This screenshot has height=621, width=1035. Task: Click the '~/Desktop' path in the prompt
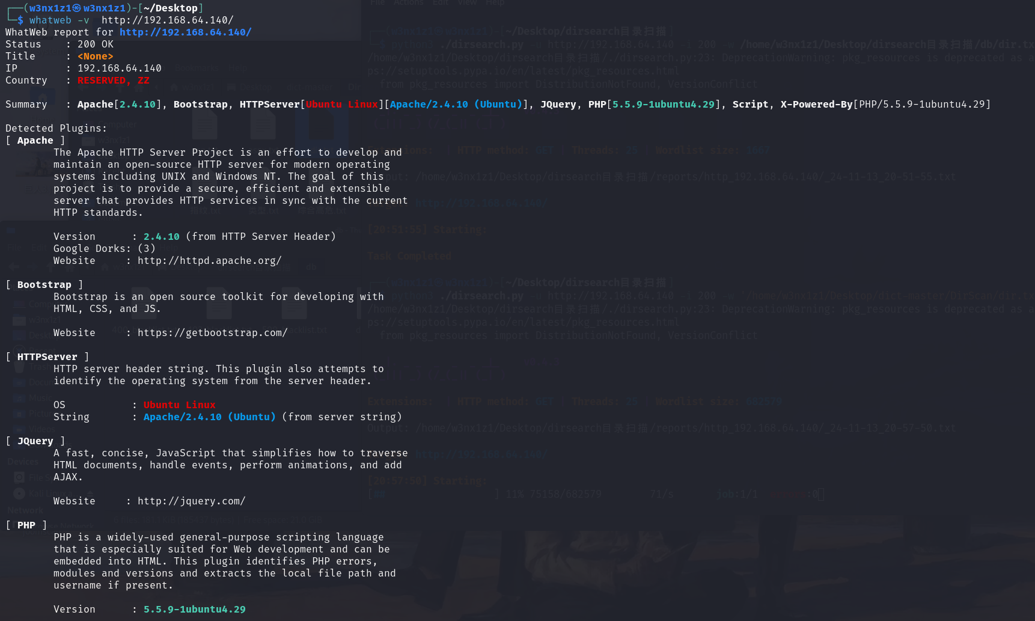pyautogui.click(x=170, y=8)
